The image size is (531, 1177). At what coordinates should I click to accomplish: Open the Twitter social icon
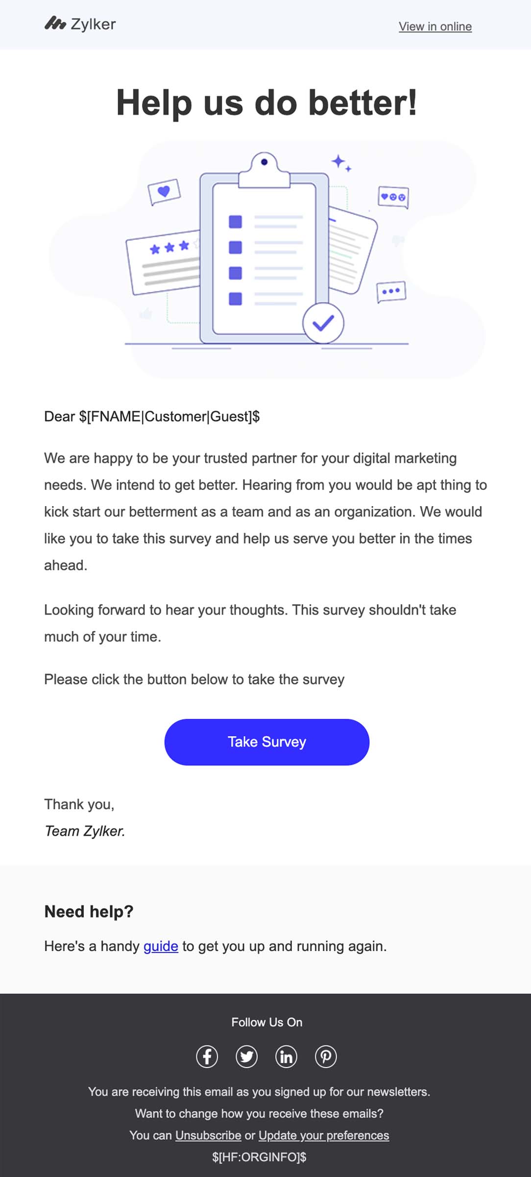tap(247, 1056)
